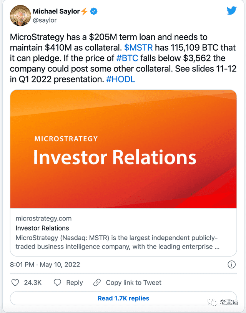The width and height of the screenshot is (246, 313).
Task: Click the reply speech bubble icon
Action: click(x=57, y=282)
